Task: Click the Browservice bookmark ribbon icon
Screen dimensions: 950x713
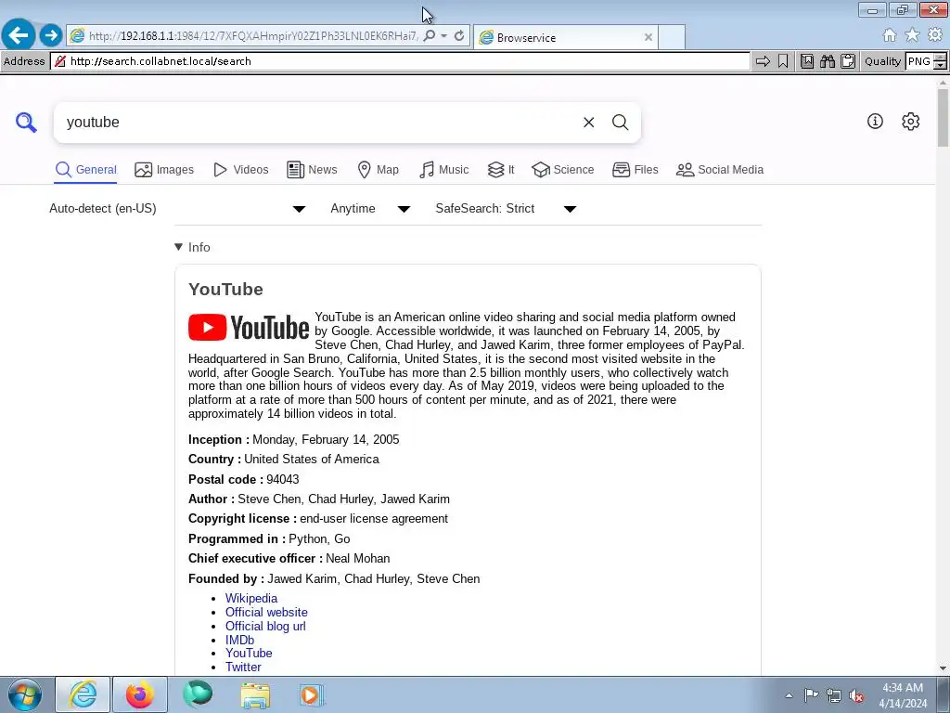Action: (783, 61)
